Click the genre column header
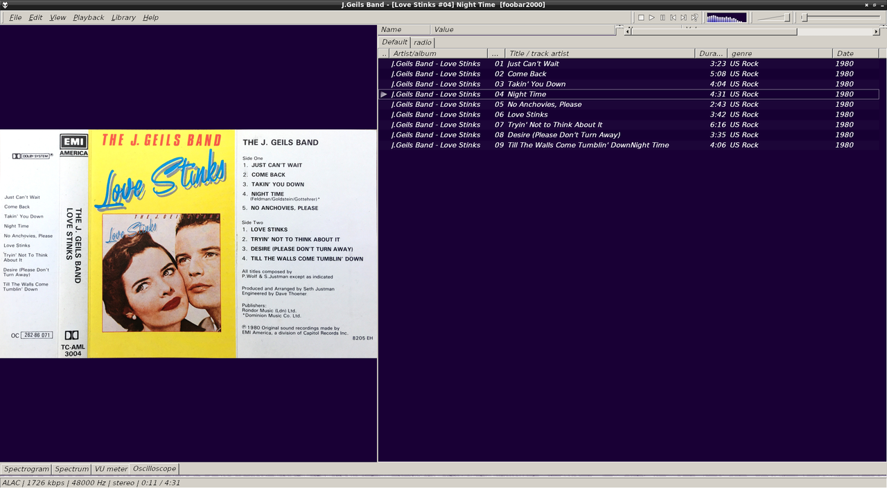The height and width of the screenshot is (488, 887). [780, 53]
